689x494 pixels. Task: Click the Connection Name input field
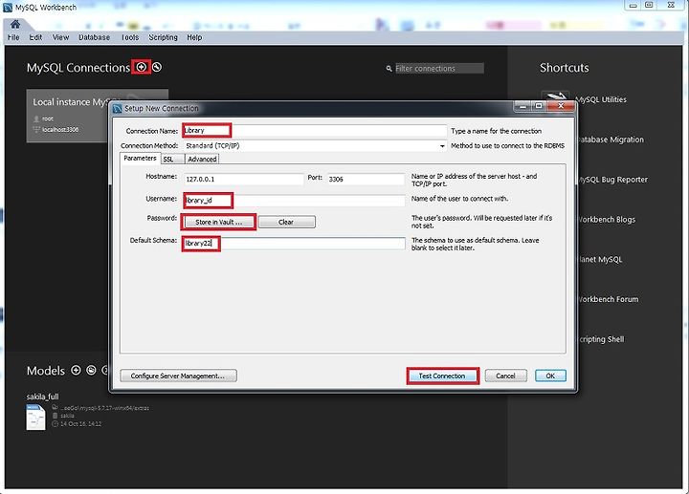click(x=315, y=131)
